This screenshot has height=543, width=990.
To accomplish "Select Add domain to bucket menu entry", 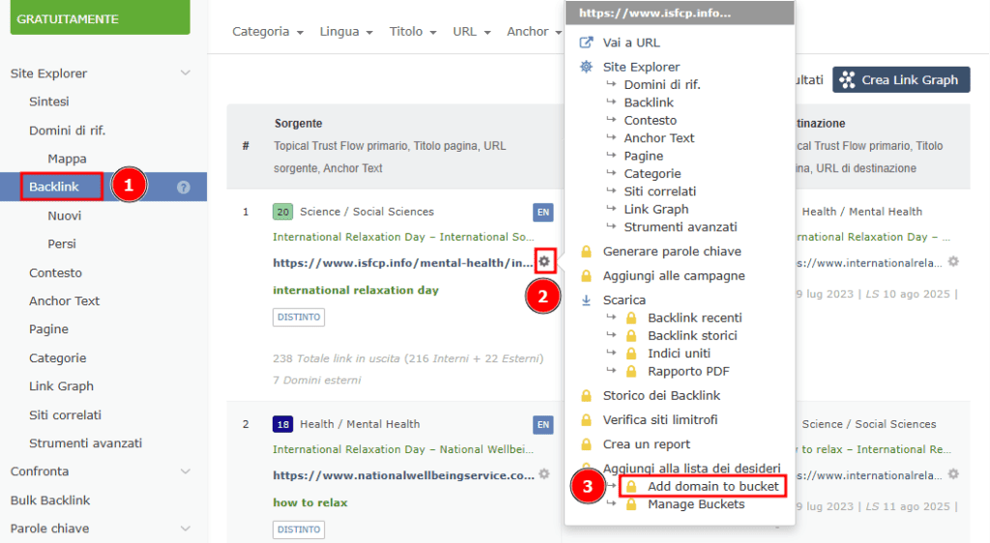I will point(713,486).
